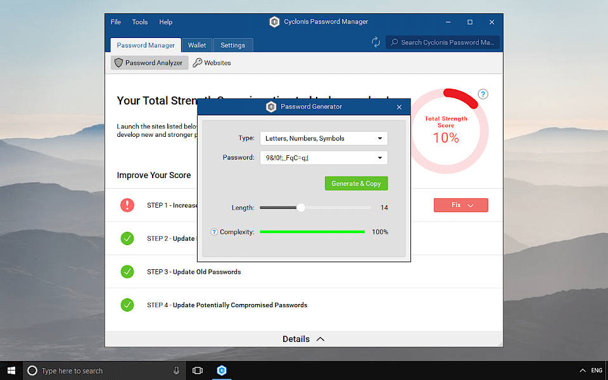This screenshot has width=608, height=380.
Task: Click the length value 14
Action: (x=384, y=208)
